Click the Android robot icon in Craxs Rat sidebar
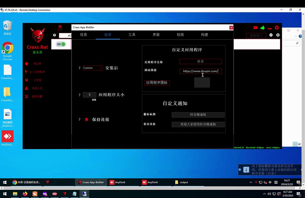Viewport: 305px width, 198px height. (x=26, y=64)
